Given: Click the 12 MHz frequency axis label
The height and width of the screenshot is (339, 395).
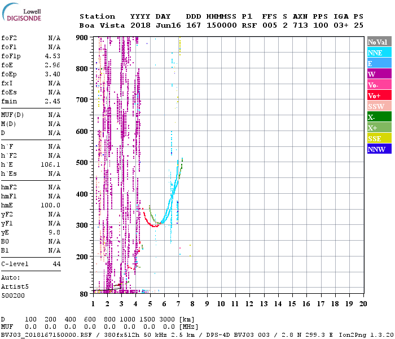Looking at the screenshot, I should click(249, 304).
